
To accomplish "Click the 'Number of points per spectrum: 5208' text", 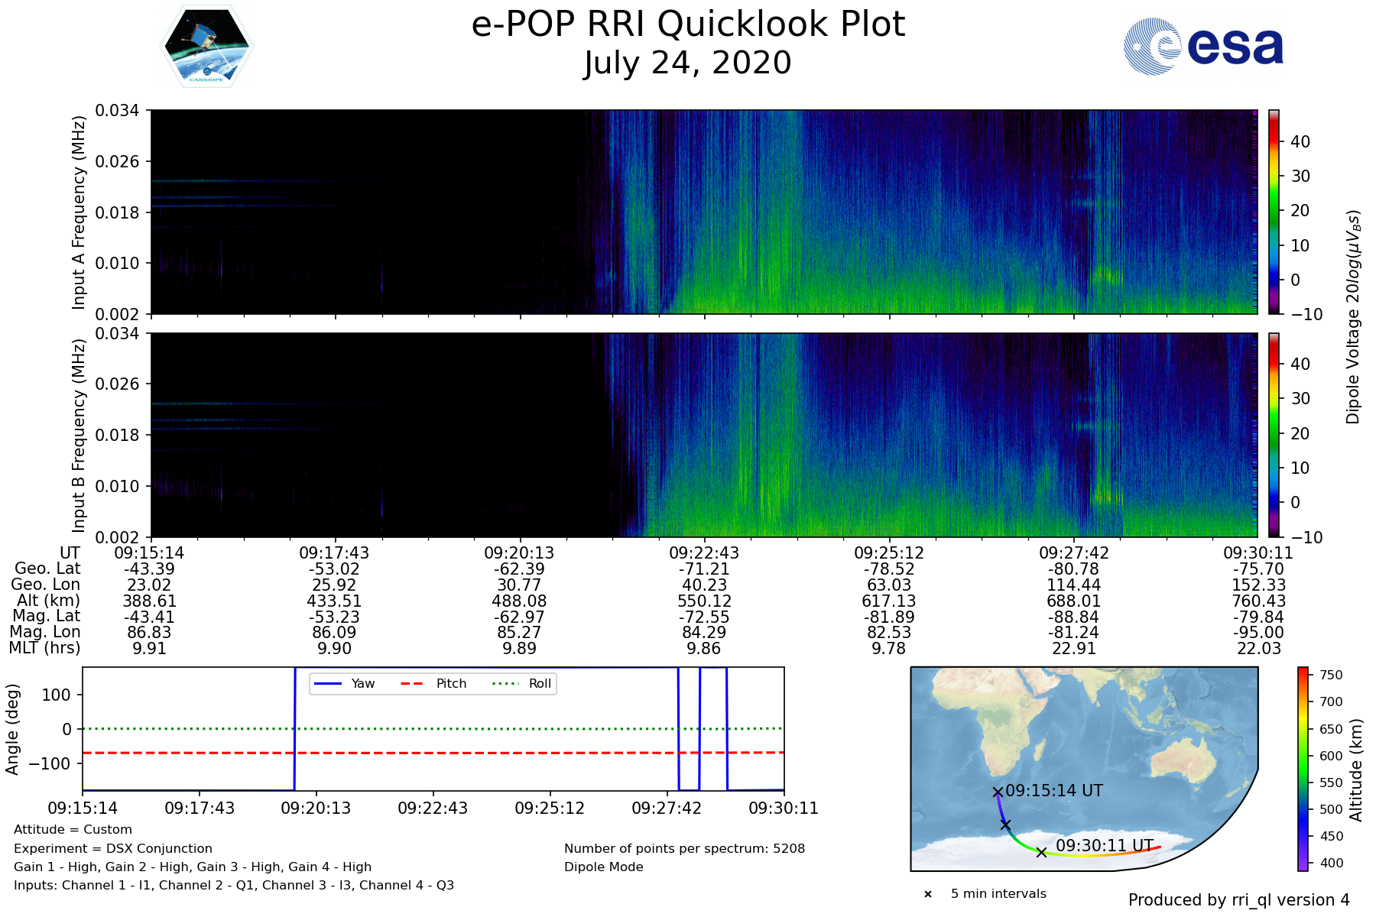I will [684, 848].
